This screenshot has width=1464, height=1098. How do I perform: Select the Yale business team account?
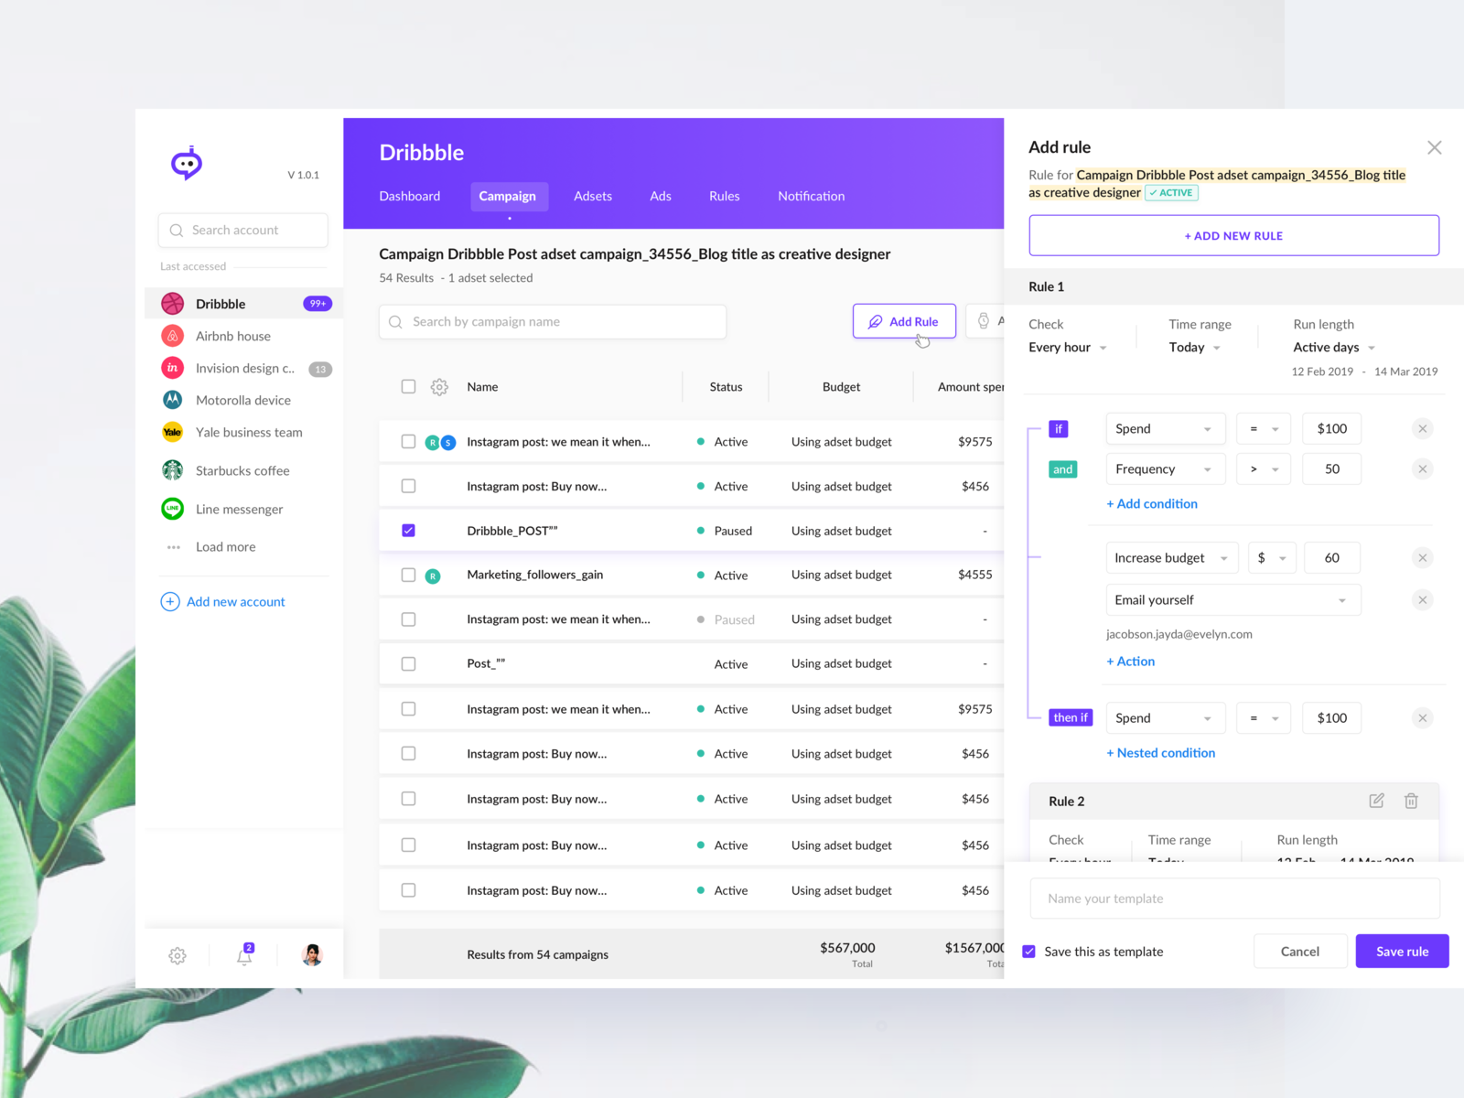click(x=248, y=432)
